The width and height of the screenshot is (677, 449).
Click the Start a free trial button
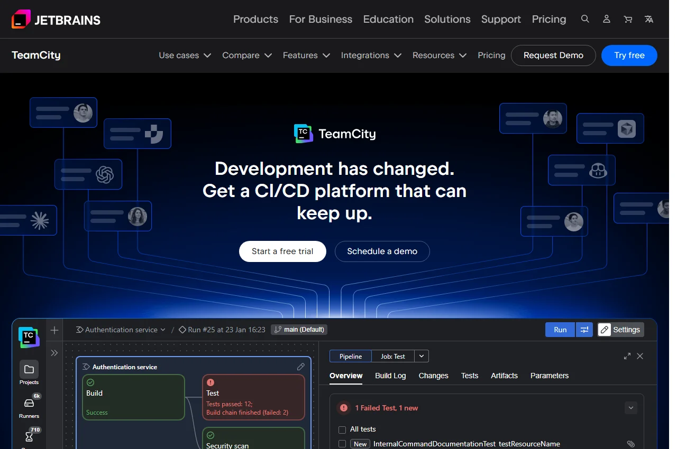click(282, 251)
